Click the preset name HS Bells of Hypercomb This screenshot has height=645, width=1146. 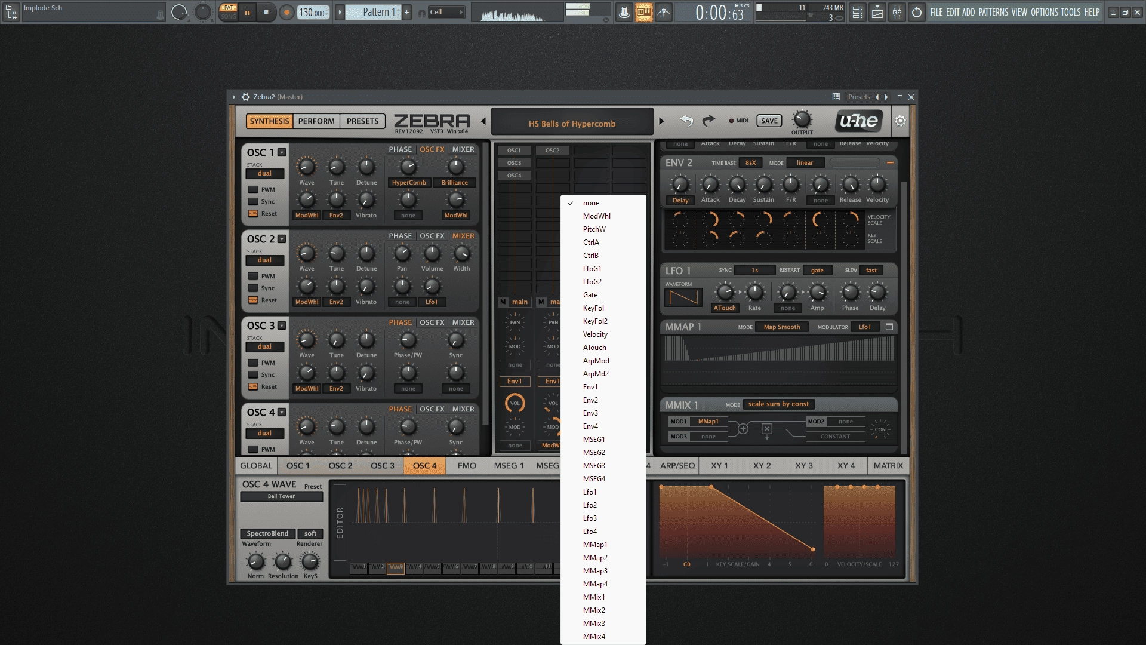(x=572, y=124)
